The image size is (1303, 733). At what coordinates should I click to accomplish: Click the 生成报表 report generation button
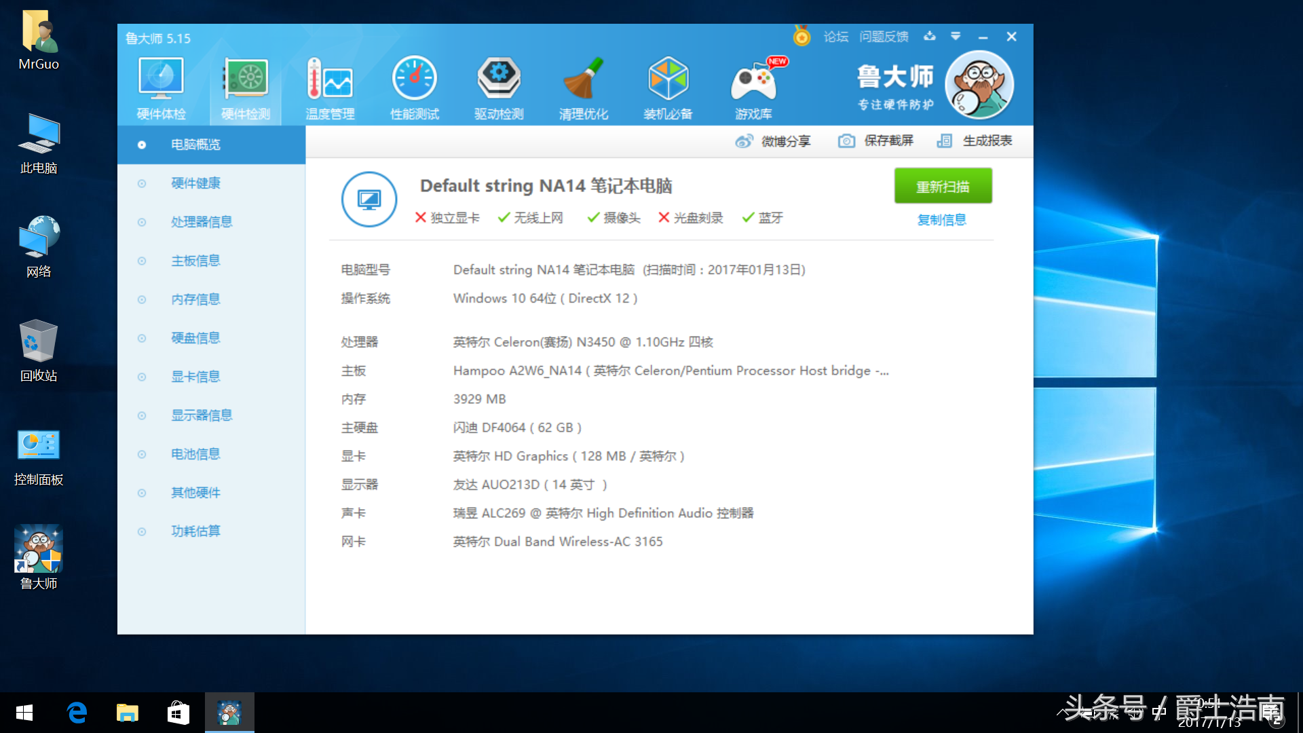pos(974,141)
